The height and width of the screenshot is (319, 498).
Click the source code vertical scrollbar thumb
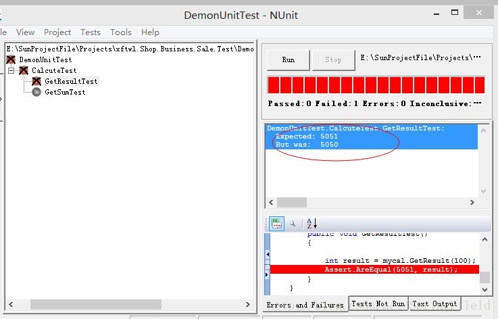click(484, 277)
